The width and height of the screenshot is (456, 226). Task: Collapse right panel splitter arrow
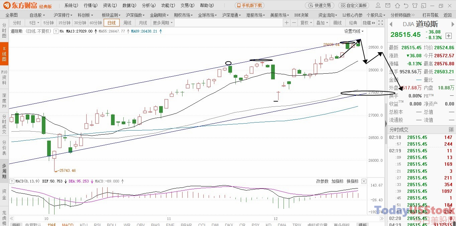pyautogui.click(x=386, y=123)
